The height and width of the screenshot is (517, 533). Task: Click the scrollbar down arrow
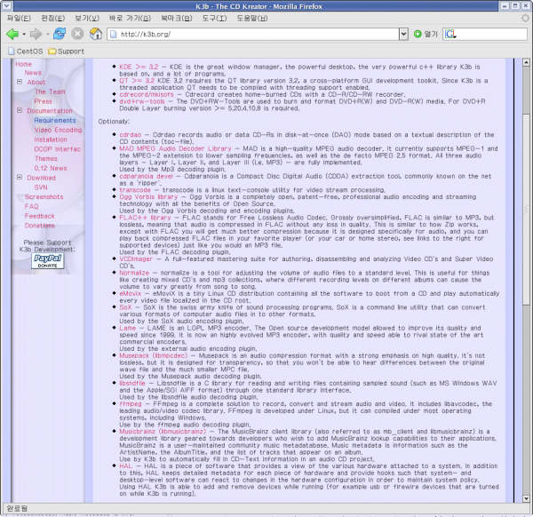(x=526, y=498)
